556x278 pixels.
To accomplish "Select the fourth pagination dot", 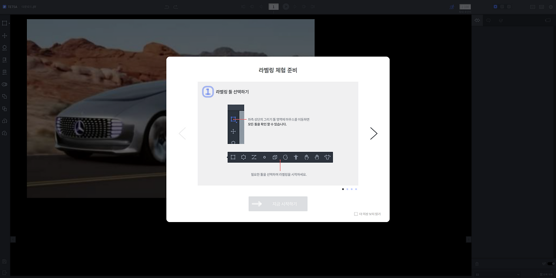I will (356, 189).
